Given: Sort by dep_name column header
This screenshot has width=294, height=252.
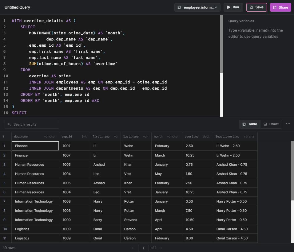Looking at the screenshot, I should [x=35, y=137].
